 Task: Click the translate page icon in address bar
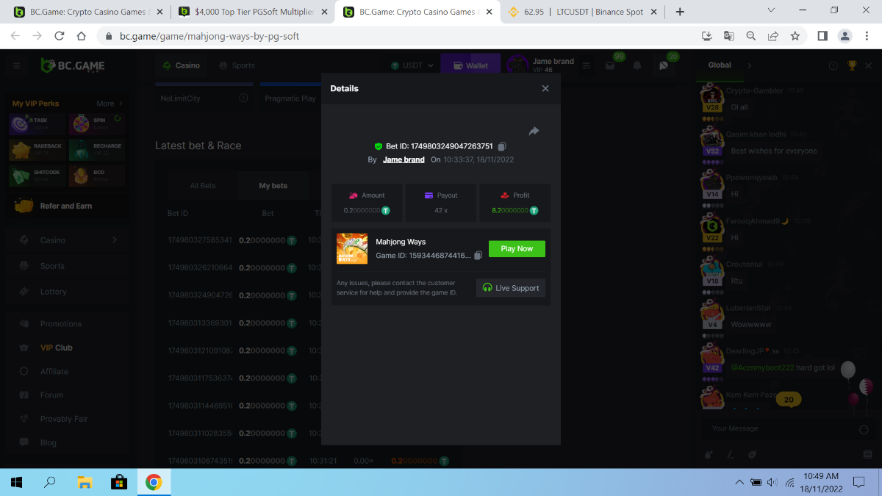(x=728, y=35)
